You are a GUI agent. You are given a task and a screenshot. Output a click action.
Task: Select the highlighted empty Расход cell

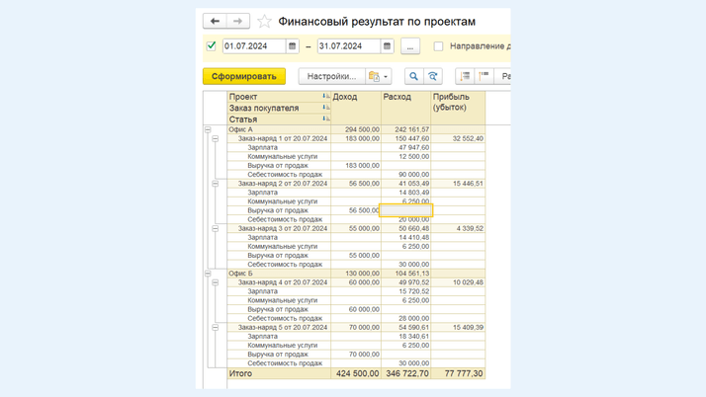pos(406,210)
